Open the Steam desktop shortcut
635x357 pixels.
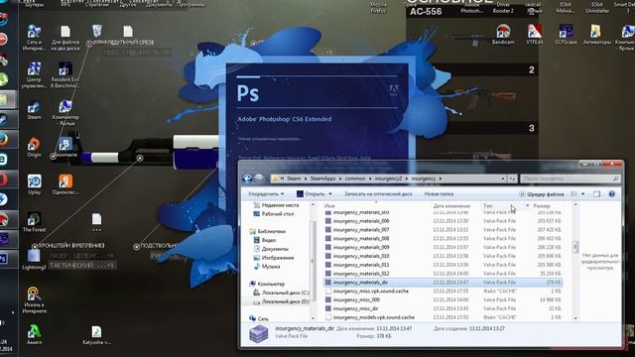(34, 110)
